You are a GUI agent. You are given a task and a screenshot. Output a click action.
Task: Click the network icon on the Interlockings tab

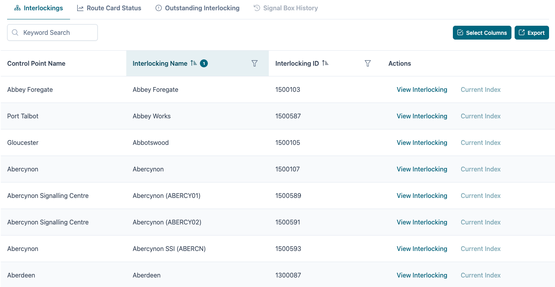point(17,8)
